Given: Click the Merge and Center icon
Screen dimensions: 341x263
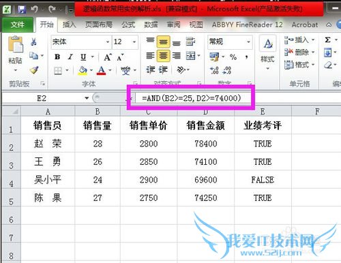Looking at the screenshot, I should 190,55.
